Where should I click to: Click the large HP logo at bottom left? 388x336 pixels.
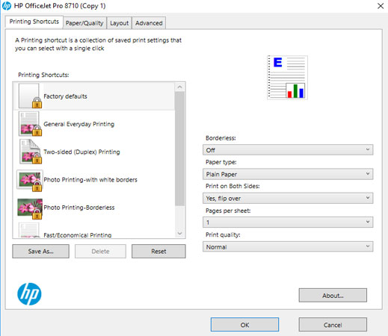(29, 294)
